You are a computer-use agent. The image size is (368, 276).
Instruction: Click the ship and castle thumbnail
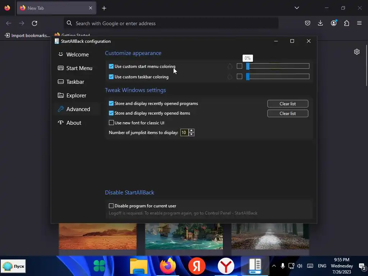pyautogui.click(x=184, y=236)
